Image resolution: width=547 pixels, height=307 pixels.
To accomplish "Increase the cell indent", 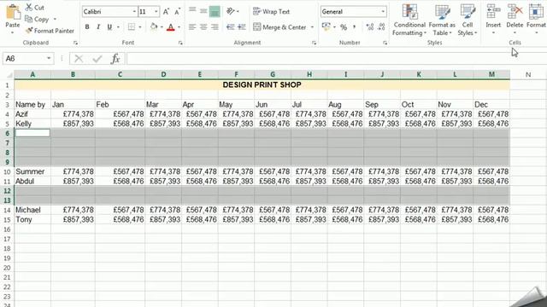I will (x=241, y=26).
